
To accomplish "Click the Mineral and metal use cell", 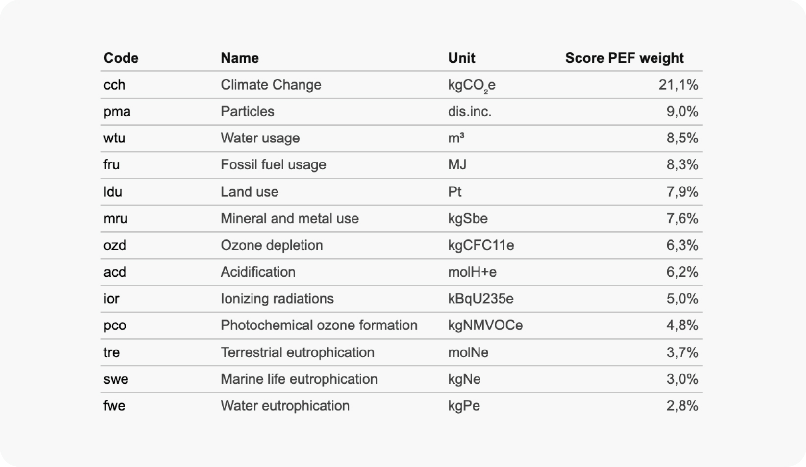I will (x=289, y=218).
